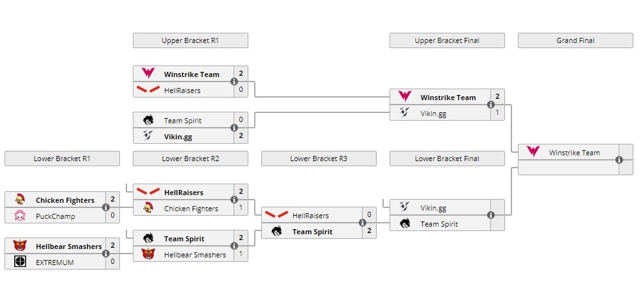Image resolution: width=643 pixels, height=285 pixels.
Task: Show details for Lower Bracket Final match
Action: tap(491, 215)
